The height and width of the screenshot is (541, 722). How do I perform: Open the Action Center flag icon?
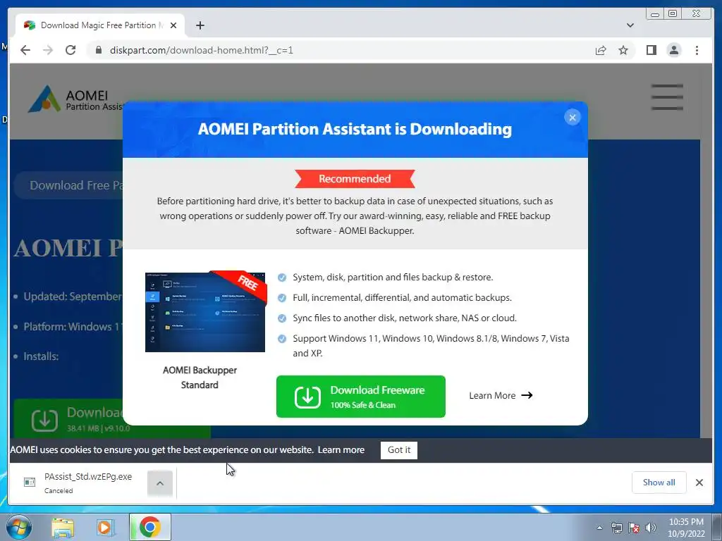tap(634, 528)
